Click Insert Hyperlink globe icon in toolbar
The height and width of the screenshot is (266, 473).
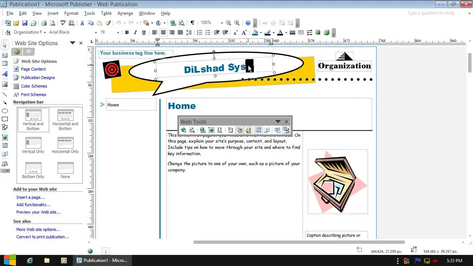click(173, 23)
